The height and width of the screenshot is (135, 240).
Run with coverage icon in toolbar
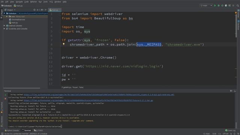[222, 6]
